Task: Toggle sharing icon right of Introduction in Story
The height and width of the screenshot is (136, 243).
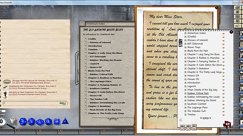Action: [223, 83]
